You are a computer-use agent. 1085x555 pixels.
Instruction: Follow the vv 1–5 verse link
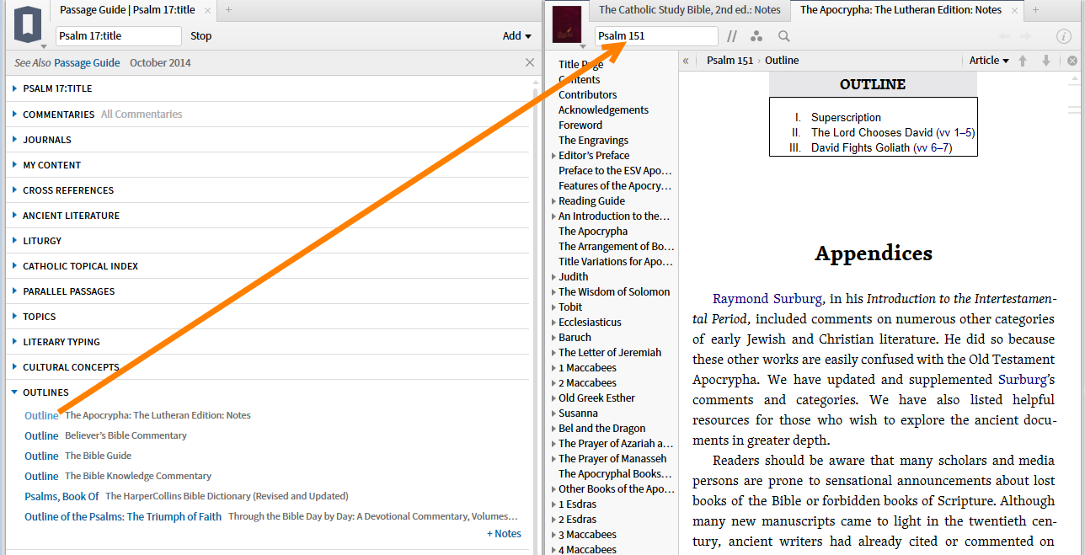[x=955, y=132]
